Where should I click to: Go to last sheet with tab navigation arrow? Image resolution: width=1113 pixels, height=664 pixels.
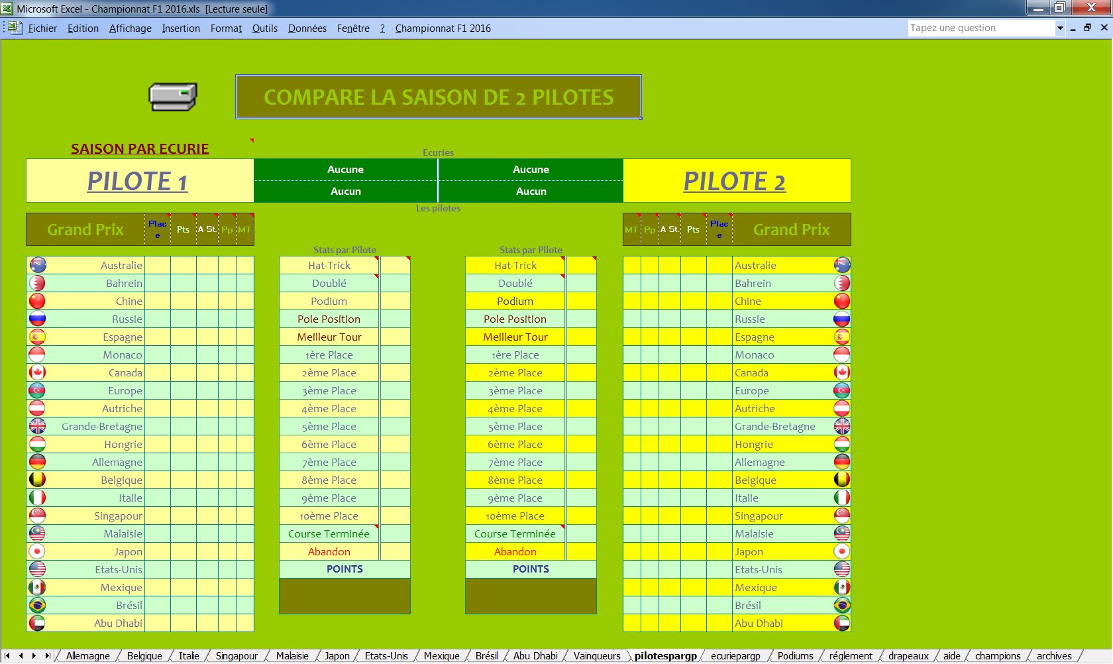pos(47,656)
